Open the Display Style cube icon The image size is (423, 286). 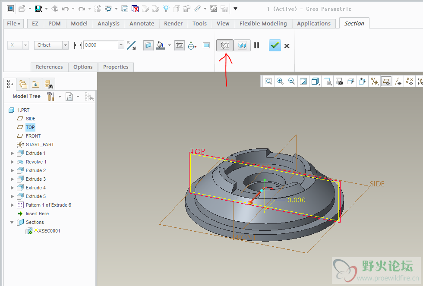(315, 81)
